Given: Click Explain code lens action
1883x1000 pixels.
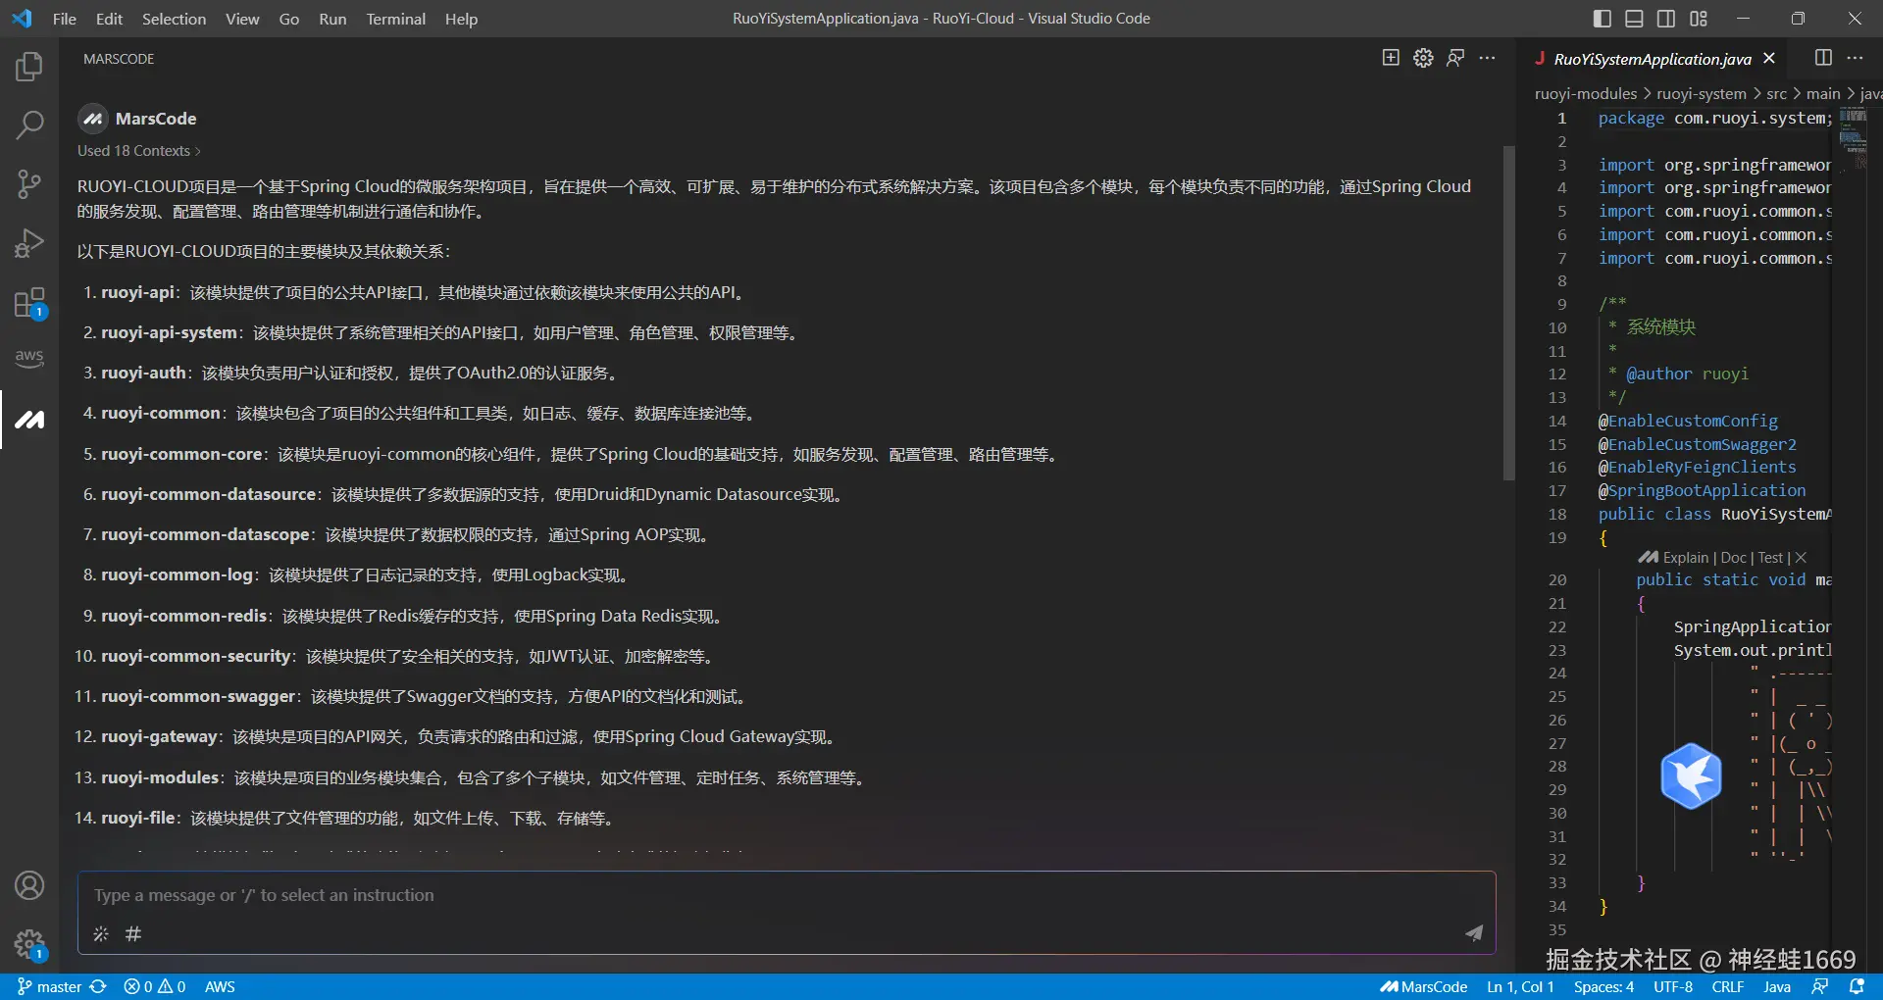Looking at the screenshot, I should tap(1686, 557).
